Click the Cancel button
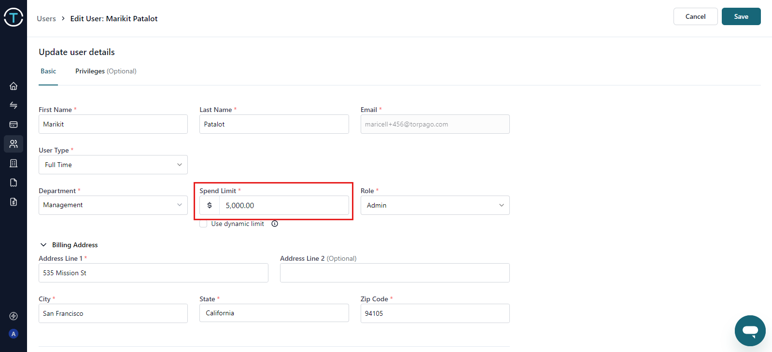Screen dimensions: 772x352 click(695, 16)
